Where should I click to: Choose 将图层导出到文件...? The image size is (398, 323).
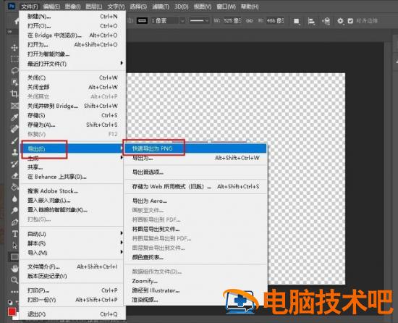pyautogui.click(x=195, y=229)
